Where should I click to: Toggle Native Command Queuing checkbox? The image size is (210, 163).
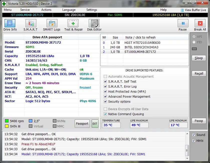(x=106, y=114)
